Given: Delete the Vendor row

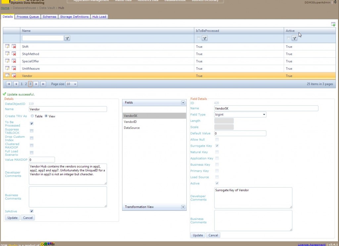Looking at the screenshot, I should point(14,76).
